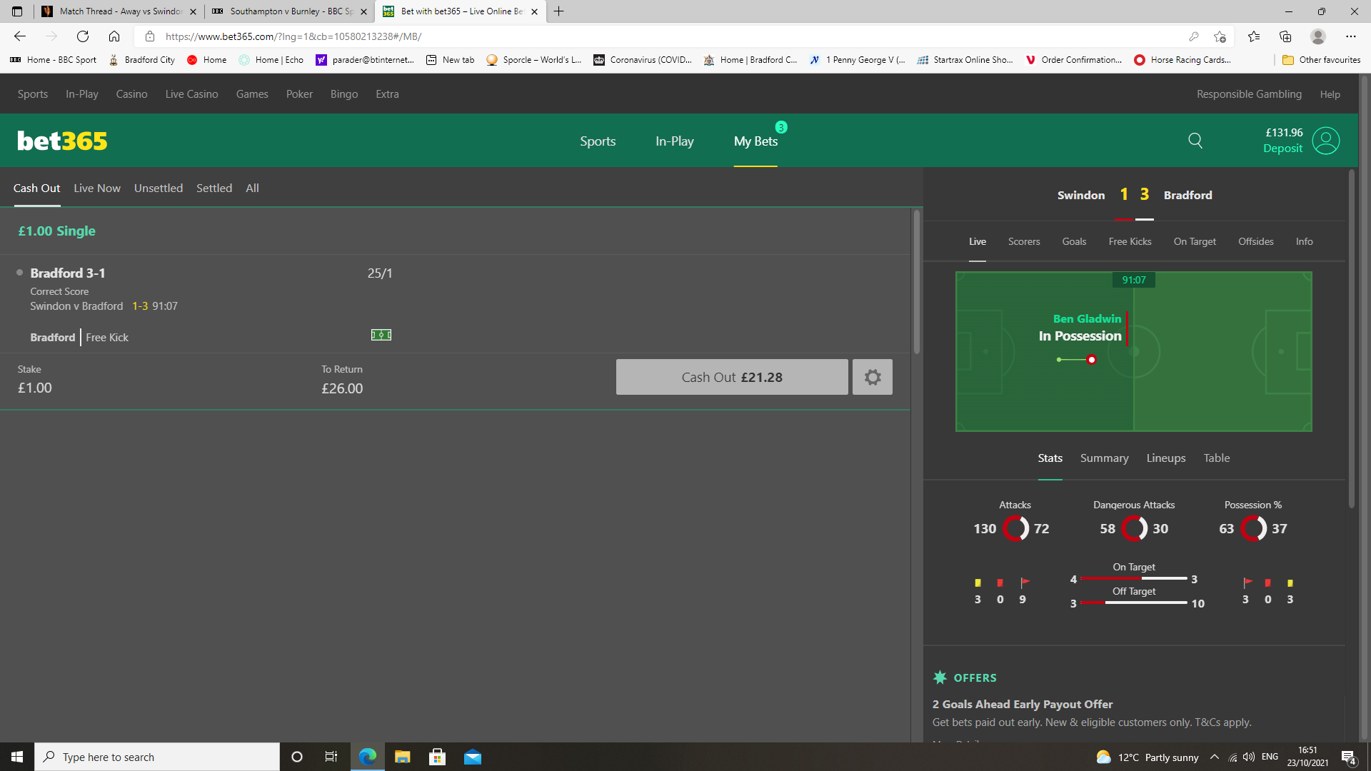
Task: Show All bets tab
Action: pyautogui.click(x=252, y=188)
